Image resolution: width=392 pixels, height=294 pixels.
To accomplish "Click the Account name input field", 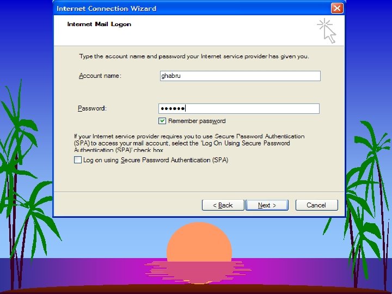I will (240, 76).
